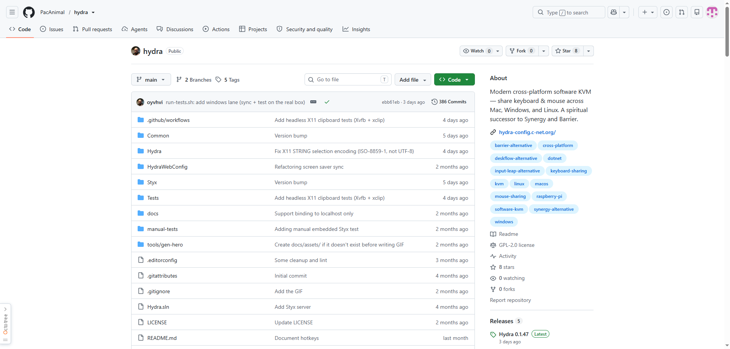Open the Discussions tab
Viewport: 730px width, 349px height.
[175, 29]
